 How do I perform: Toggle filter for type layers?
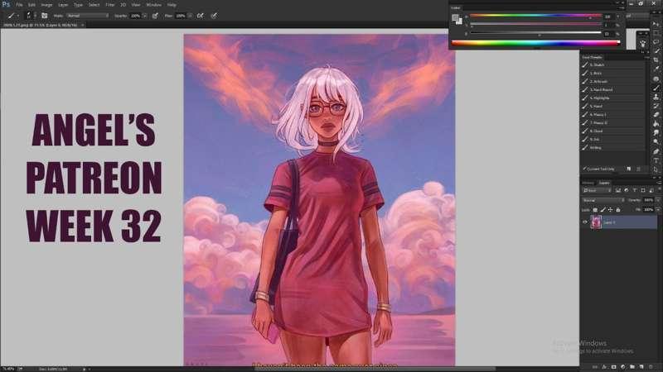[x=635, y=191]
